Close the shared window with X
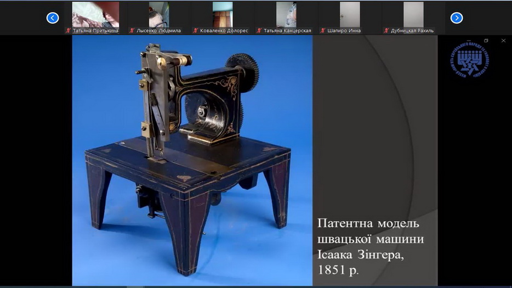The image size is (512, 288). 503,41
